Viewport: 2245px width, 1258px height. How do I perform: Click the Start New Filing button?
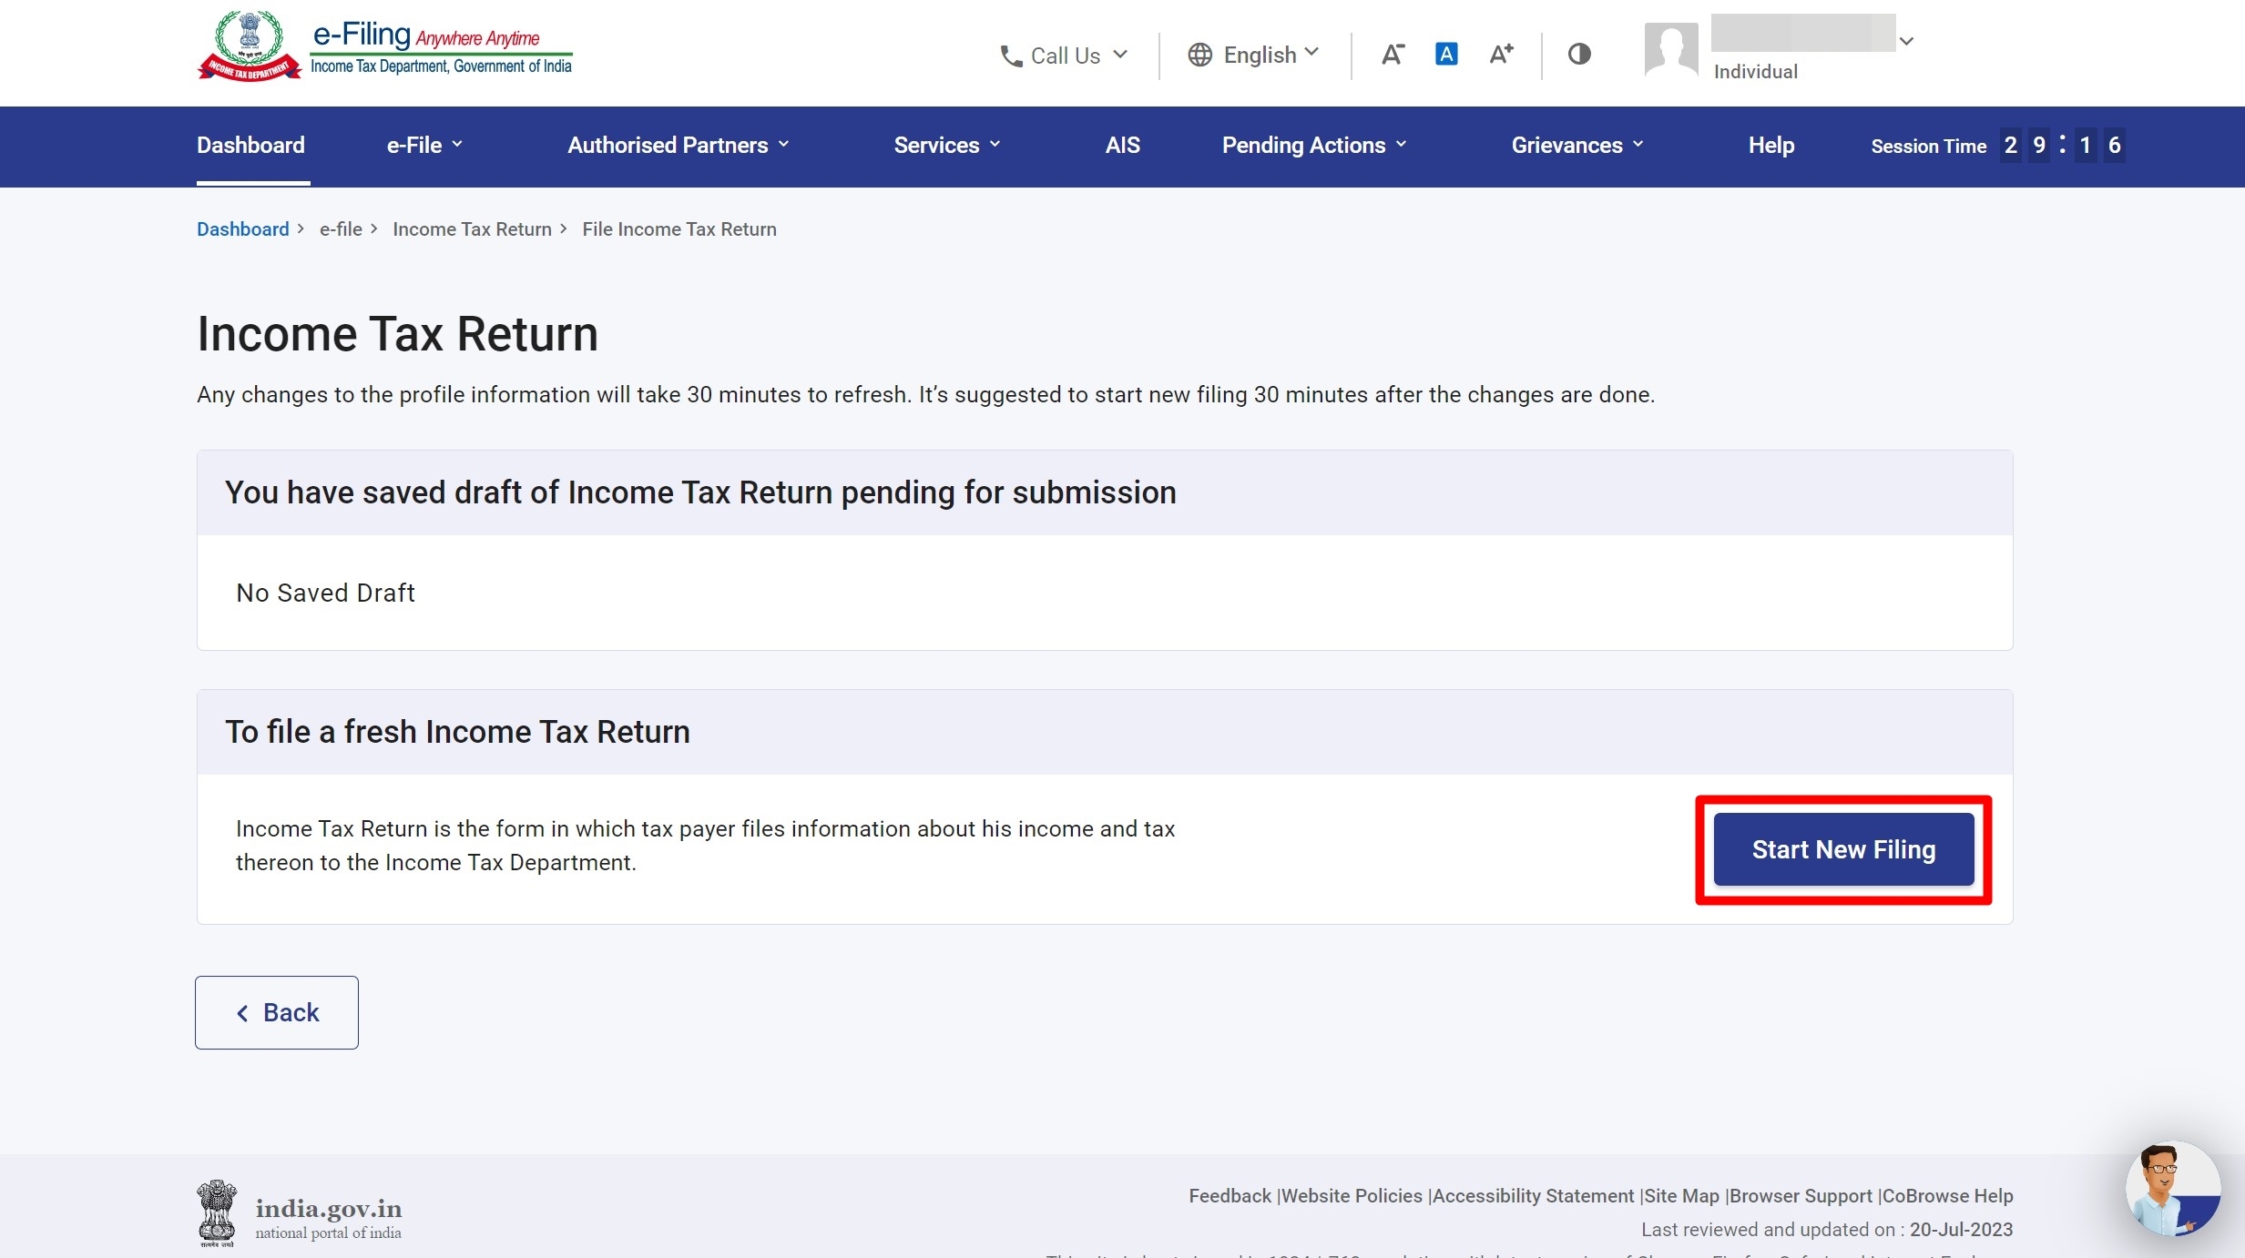click(x=1842, y=849)
